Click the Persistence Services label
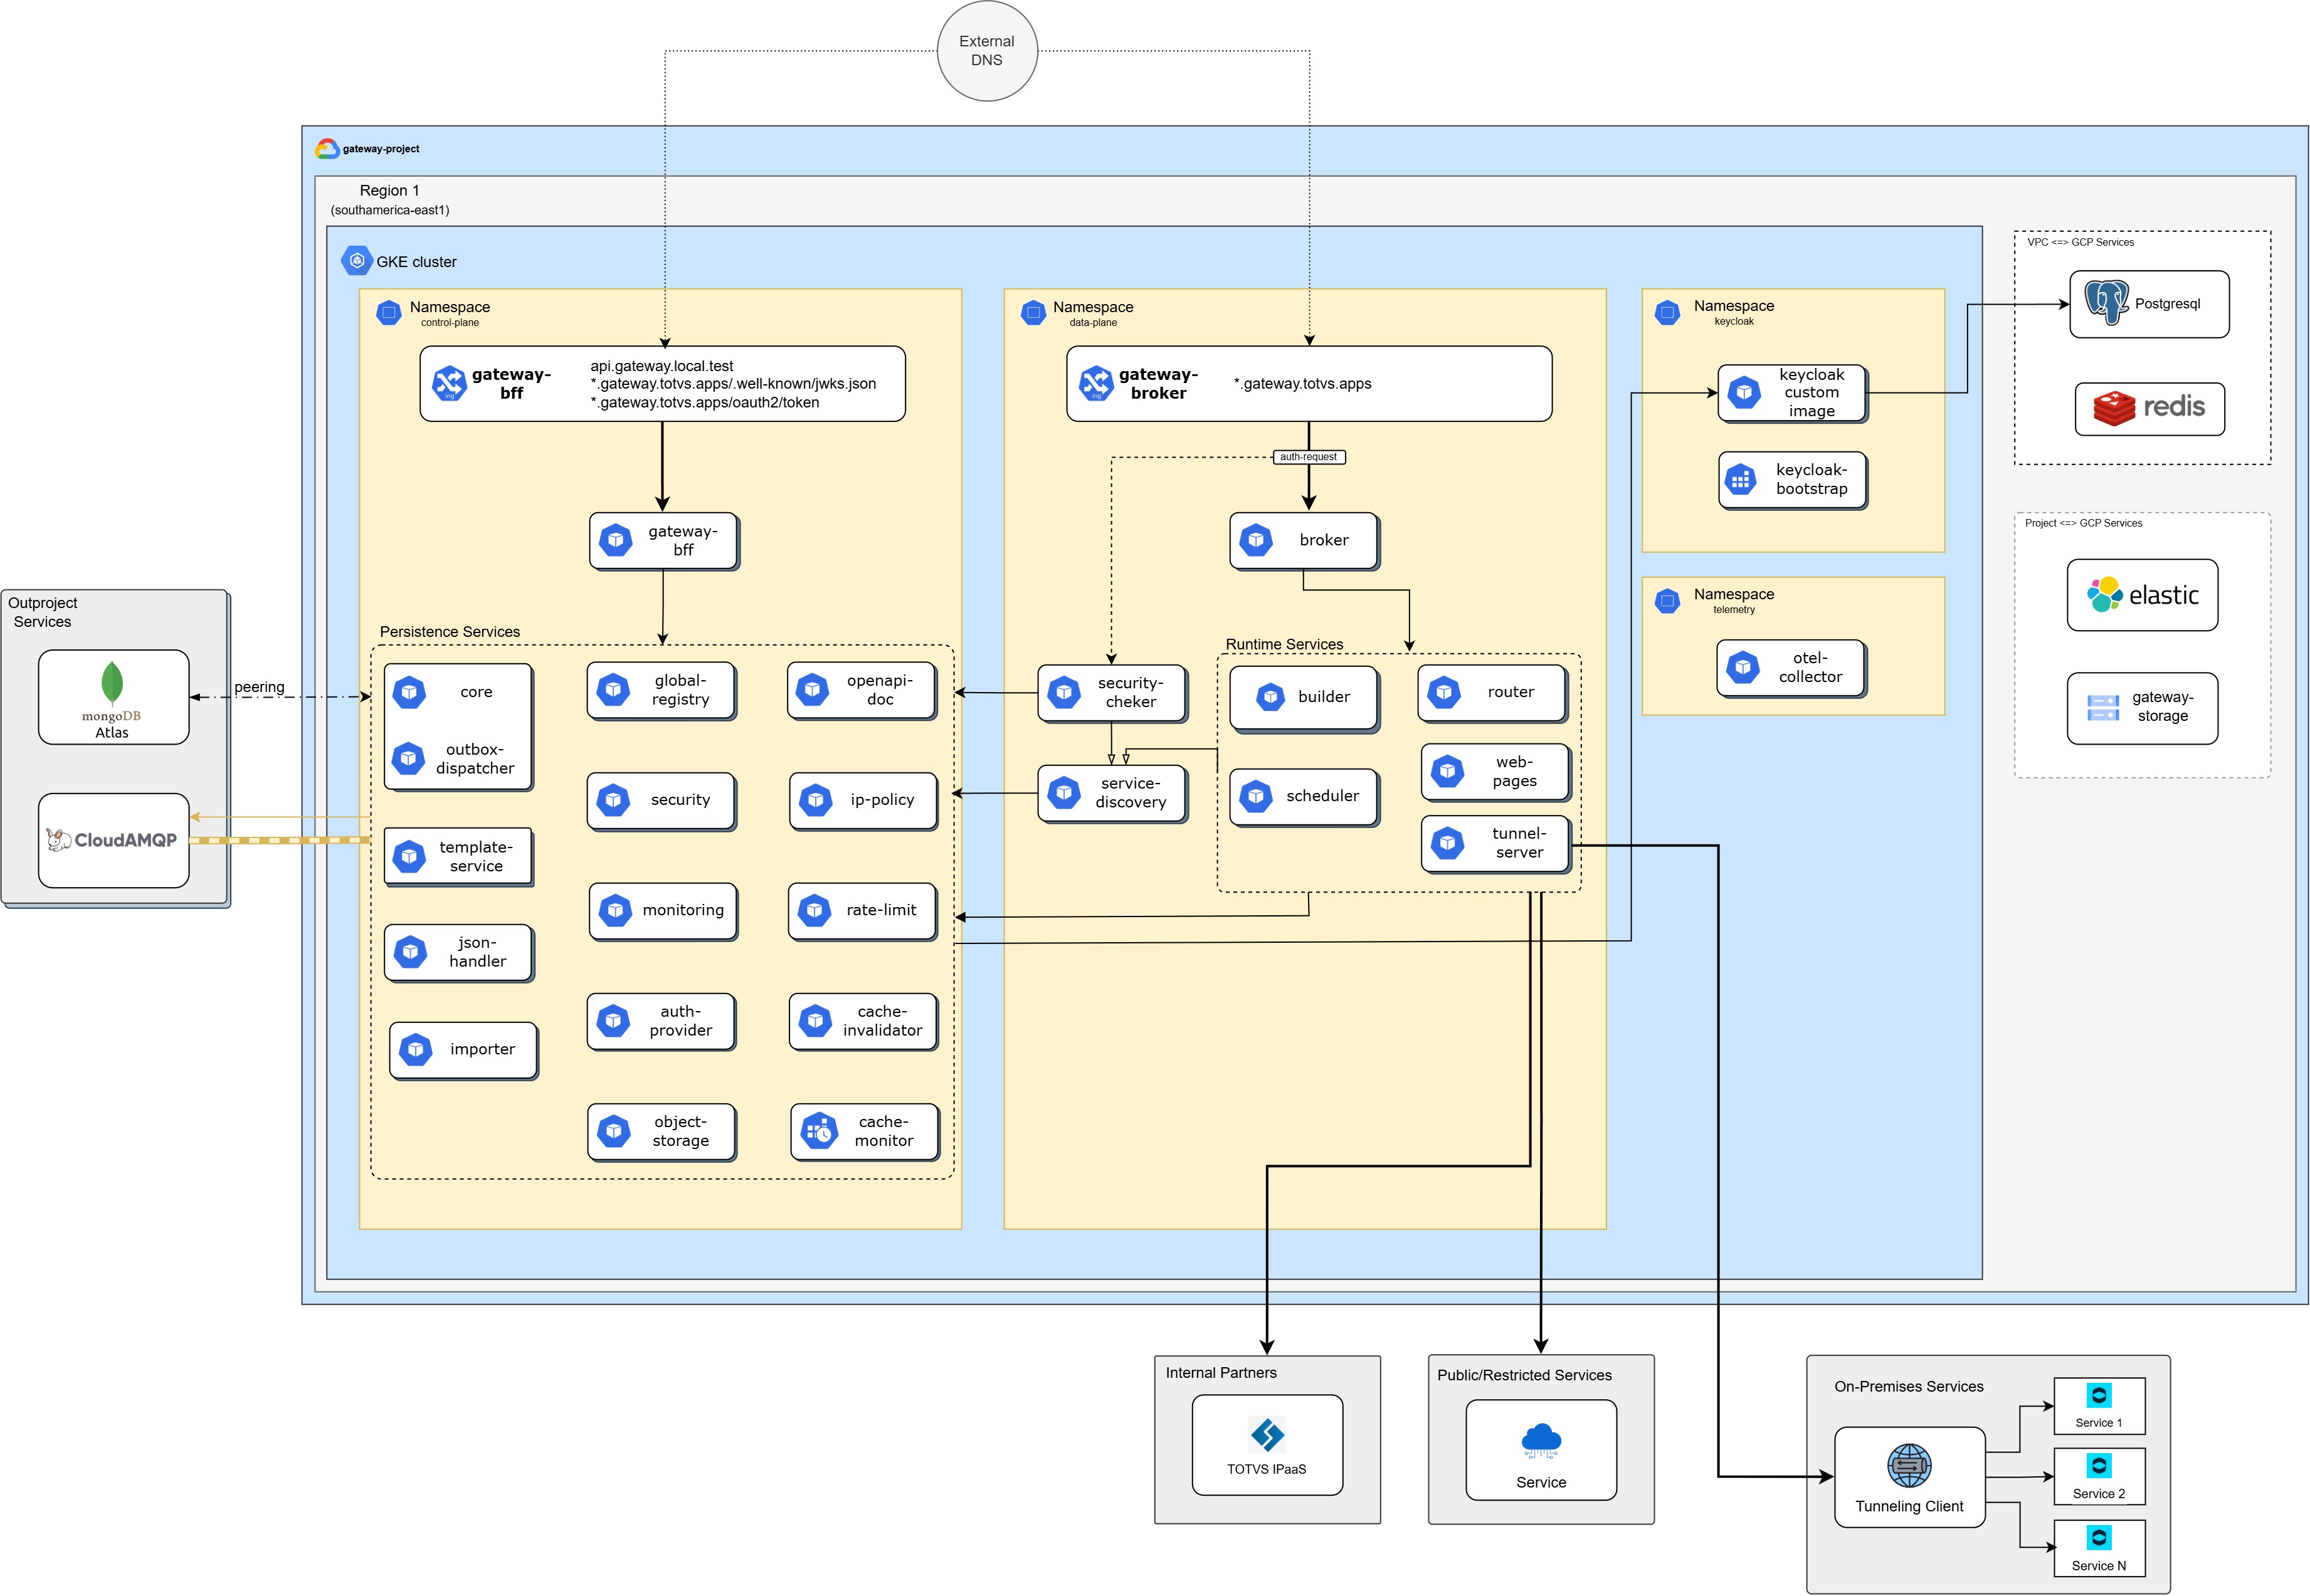The image size is (2310, 1596). pos(450,632)
